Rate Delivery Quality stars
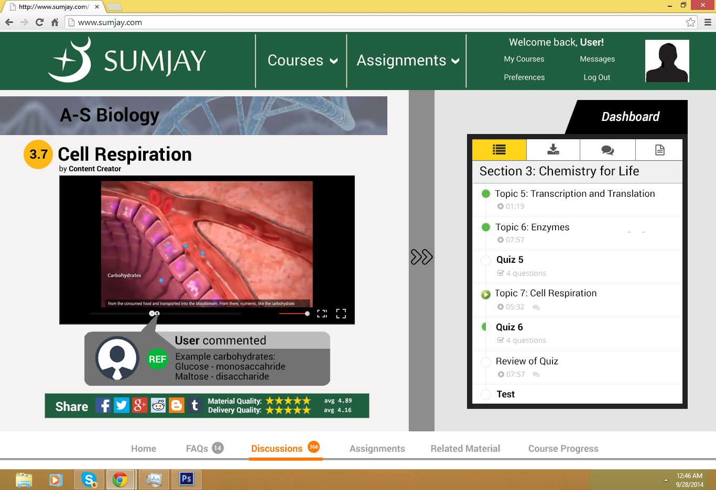 coord(288,410)
